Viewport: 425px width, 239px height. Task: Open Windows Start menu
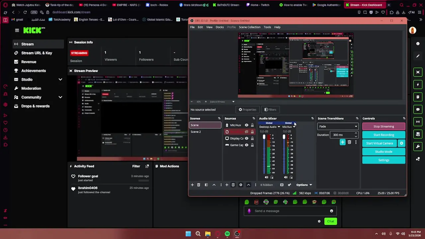tap(188, 234)
